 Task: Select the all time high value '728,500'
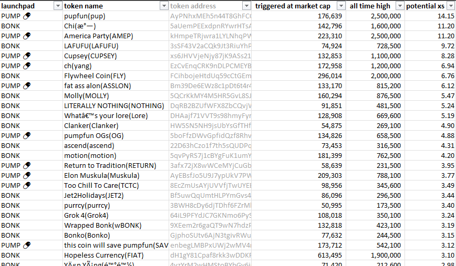pos(376,46)
